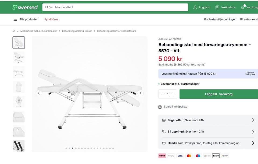The image size is (258, 164).
Task: Select the third carousel dot indicator
Action: tap(73, 148)
